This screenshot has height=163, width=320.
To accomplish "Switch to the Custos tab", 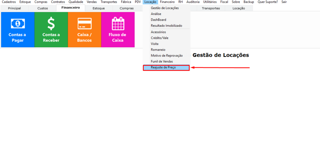I will 42,8.
